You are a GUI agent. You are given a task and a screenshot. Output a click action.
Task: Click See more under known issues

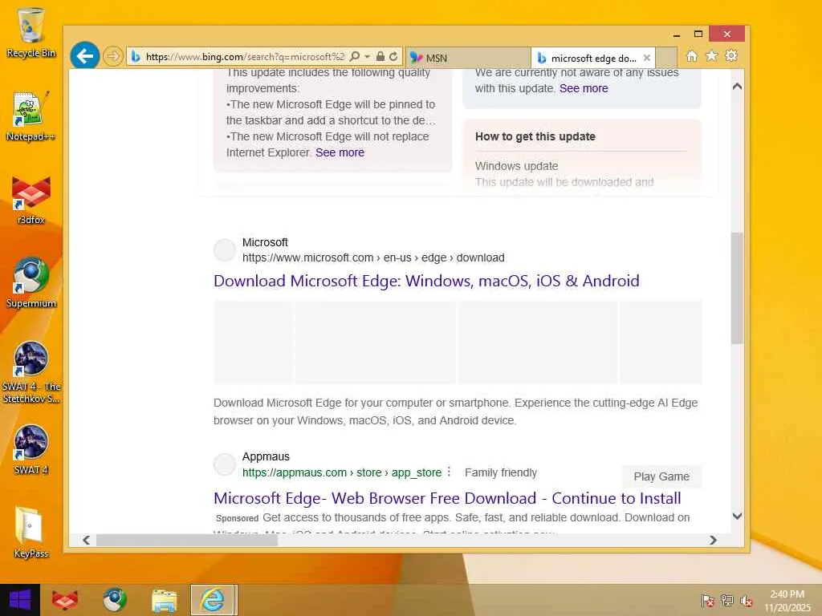pos(584,88)
